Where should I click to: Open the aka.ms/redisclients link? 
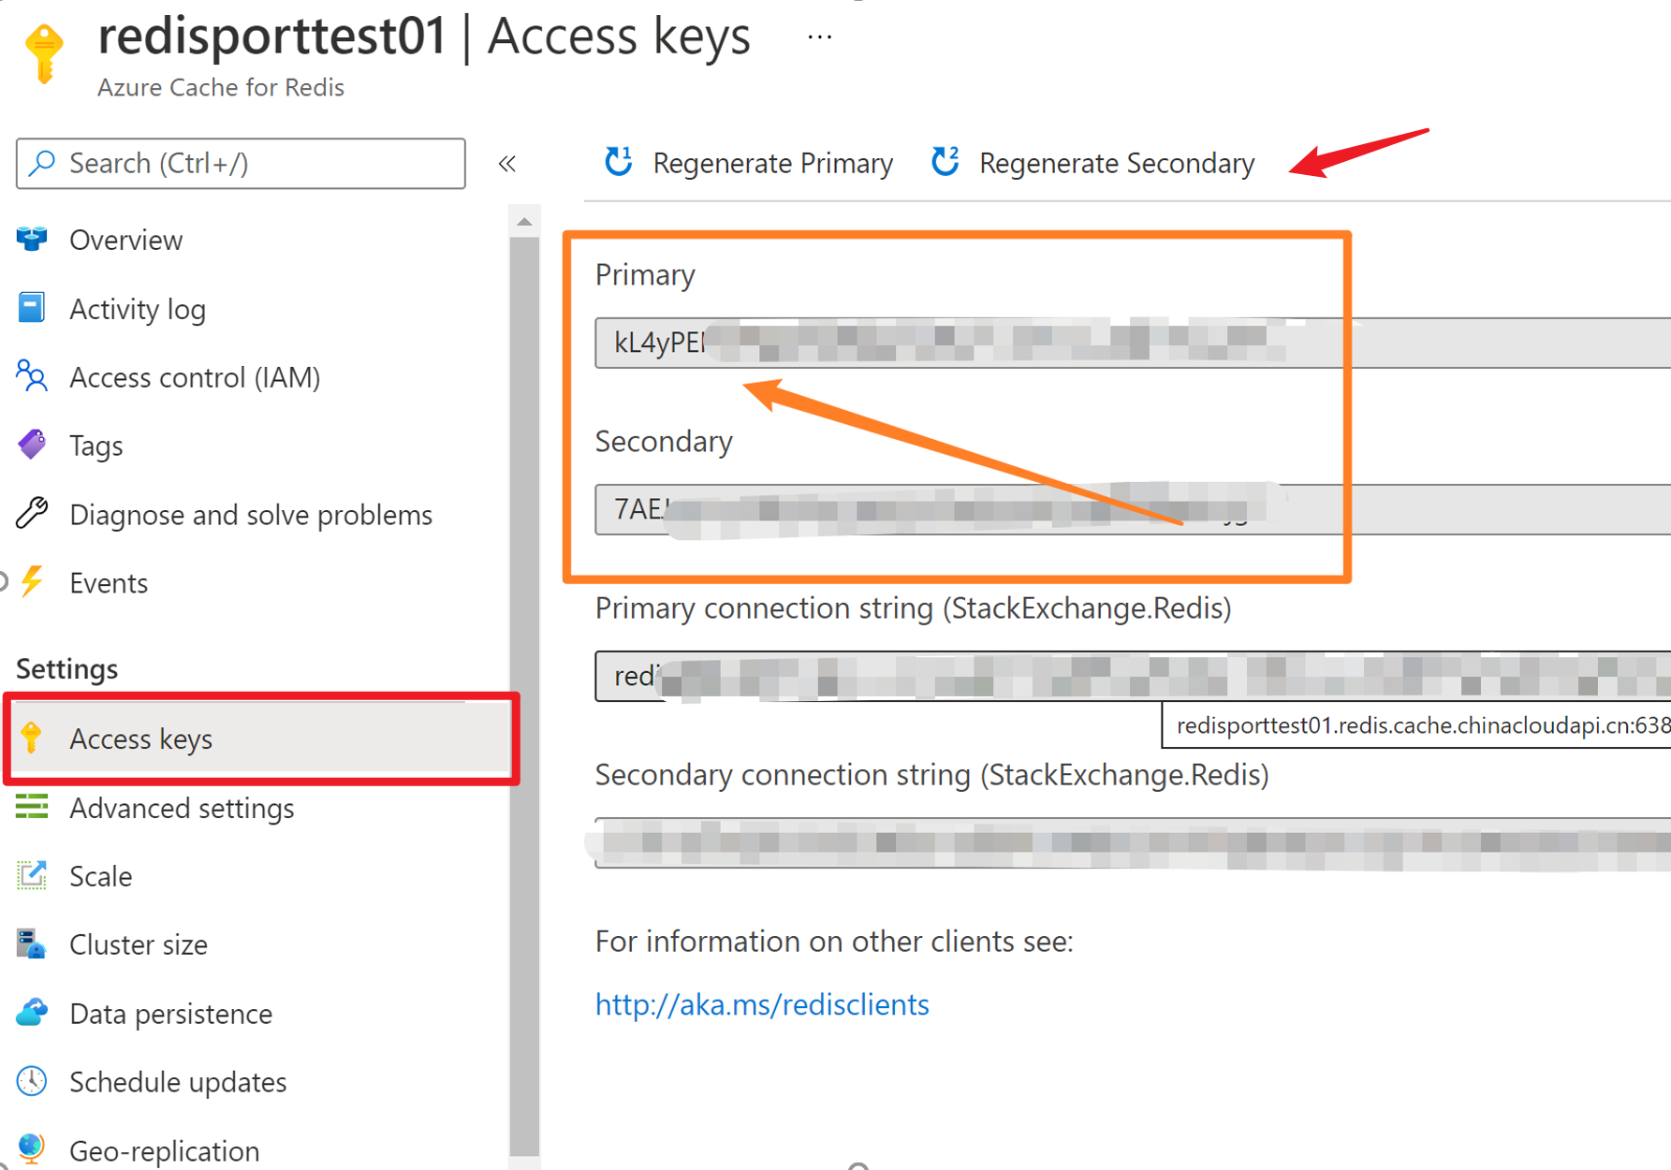pyautogui.click(x=762, y=1004)
